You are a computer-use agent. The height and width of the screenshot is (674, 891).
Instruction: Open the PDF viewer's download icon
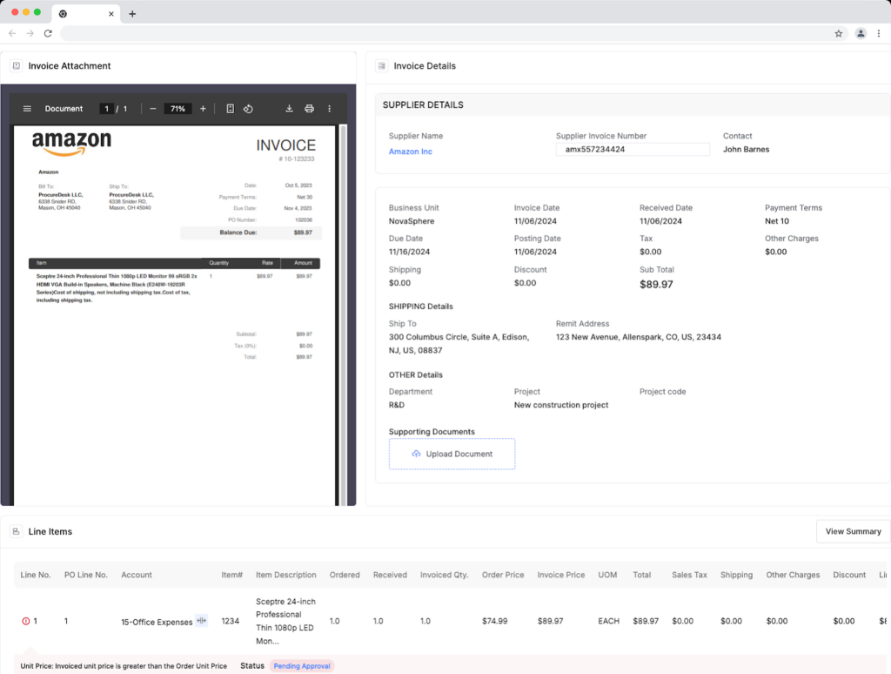[289, 108]
